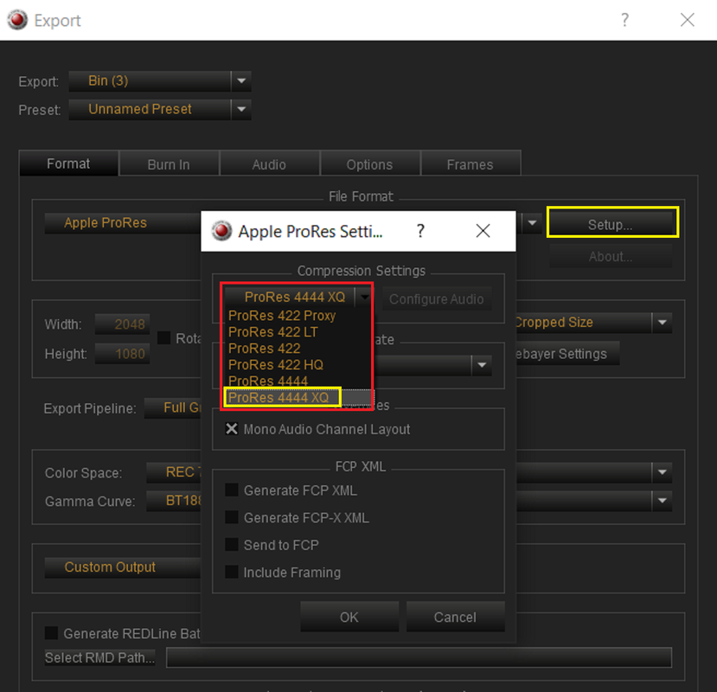The width and height of the screenshot is (717, 692).
Task: Enable Generate FCP XML checkbox
Action: 232,490
